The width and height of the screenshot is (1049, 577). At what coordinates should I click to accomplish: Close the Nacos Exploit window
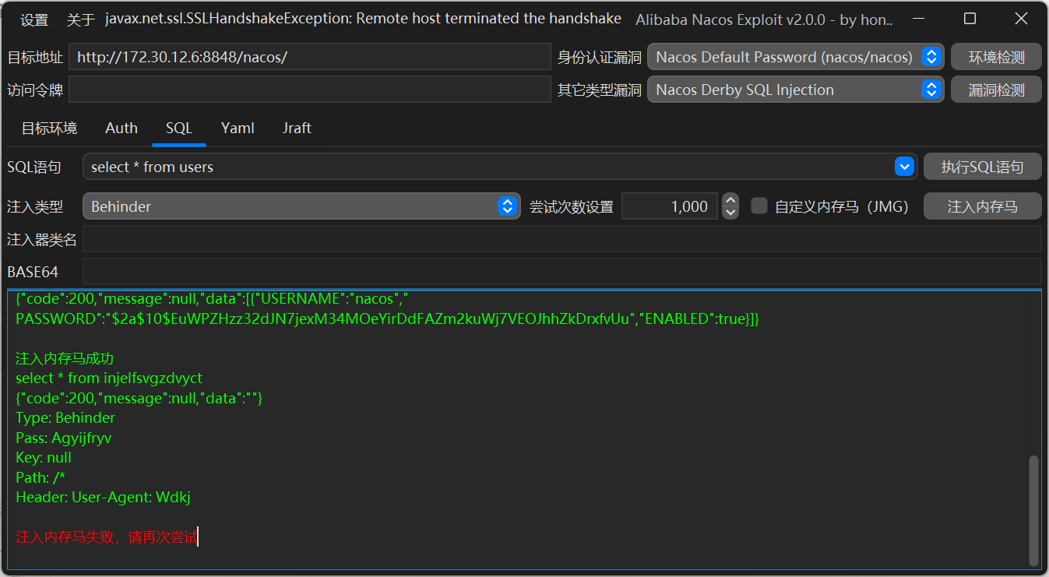click(1021, 19)
